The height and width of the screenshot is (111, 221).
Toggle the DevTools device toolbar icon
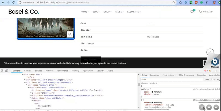(7, 71)
